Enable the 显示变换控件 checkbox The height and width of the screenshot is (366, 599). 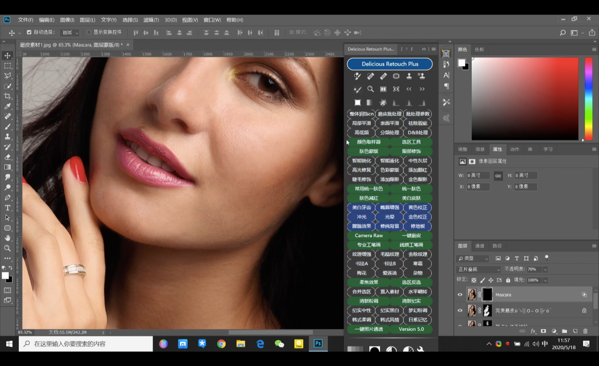(89, 32)
